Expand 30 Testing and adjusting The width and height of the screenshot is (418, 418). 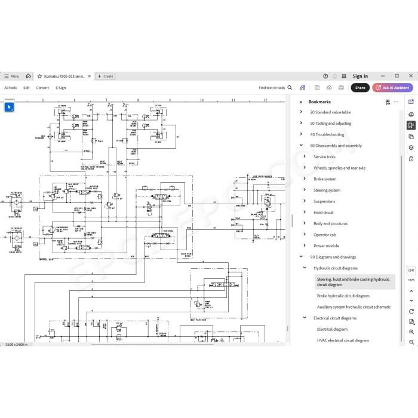[301, 123]
